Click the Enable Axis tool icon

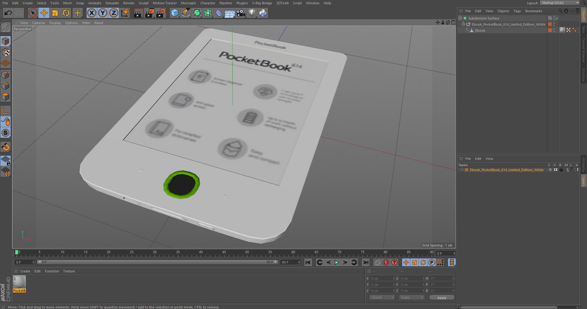point(6,111)
